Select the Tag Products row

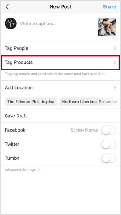[x=60, y=62]
